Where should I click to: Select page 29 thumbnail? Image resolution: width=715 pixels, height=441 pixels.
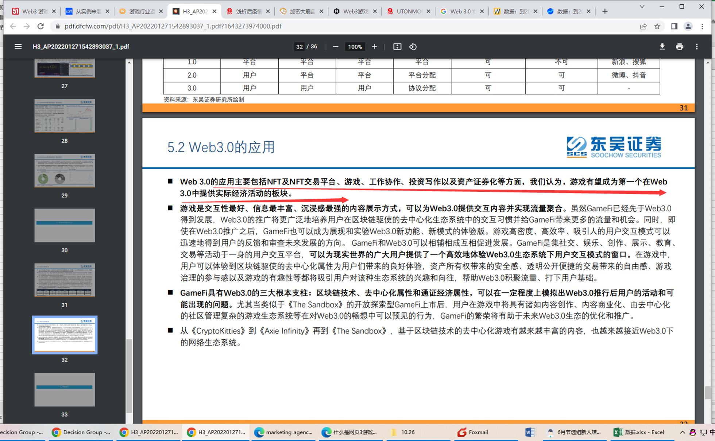[65, 171]
